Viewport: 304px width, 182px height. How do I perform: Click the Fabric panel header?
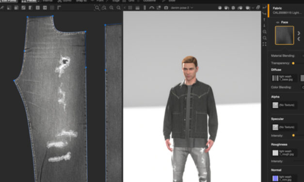pyautogui.click(x=277, y=8)
